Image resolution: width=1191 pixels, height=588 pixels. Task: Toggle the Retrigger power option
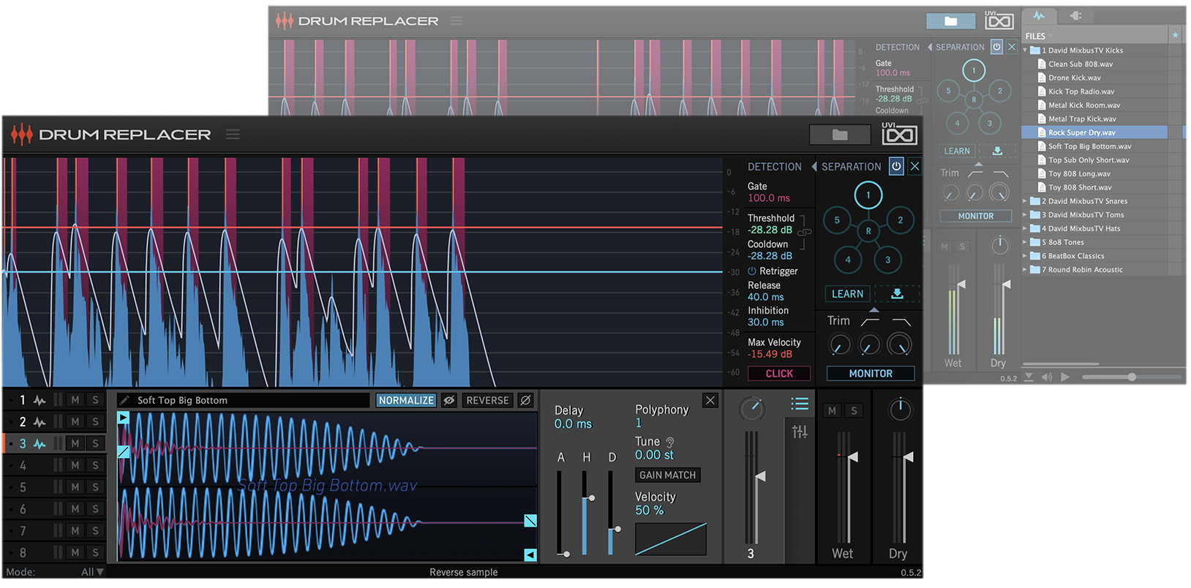(x=752, y=271)
